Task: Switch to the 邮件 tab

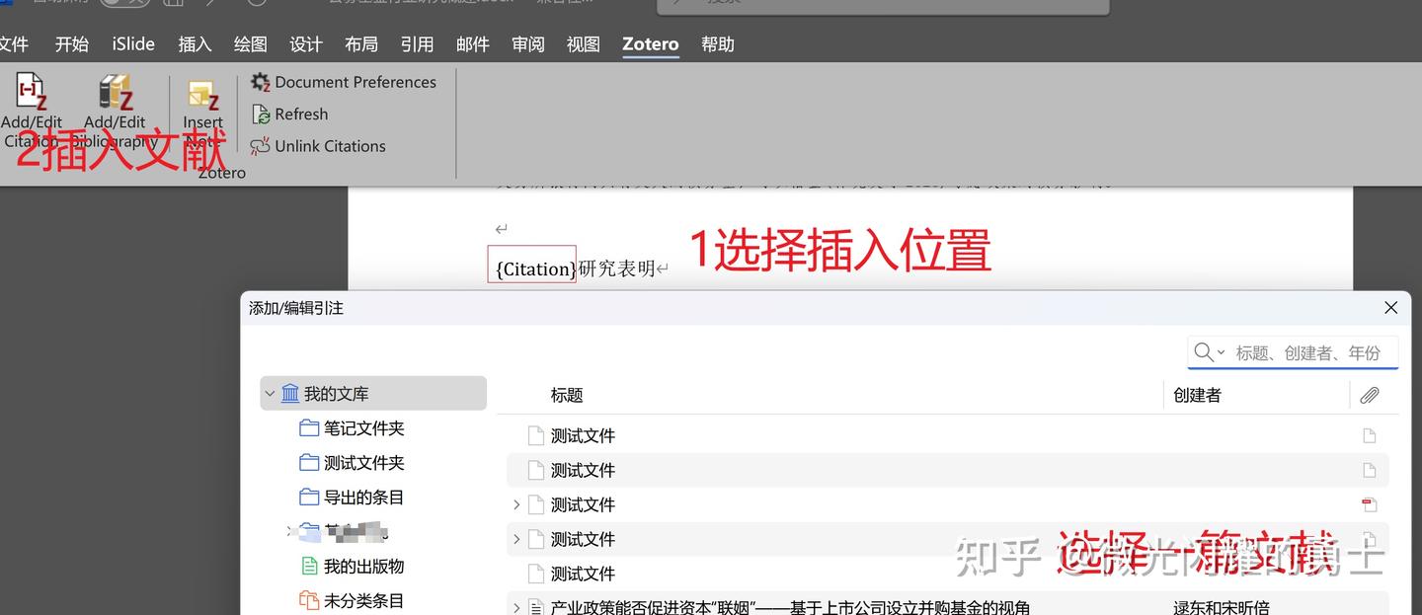Action: point(473,43)
